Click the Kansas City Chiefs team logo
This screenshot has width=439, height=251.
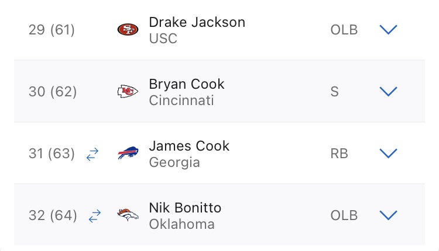coord(128,92)
